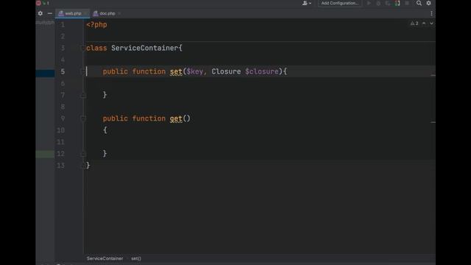Click the red close window button
This screenshot has height=265, width=471.
[38, 3]
